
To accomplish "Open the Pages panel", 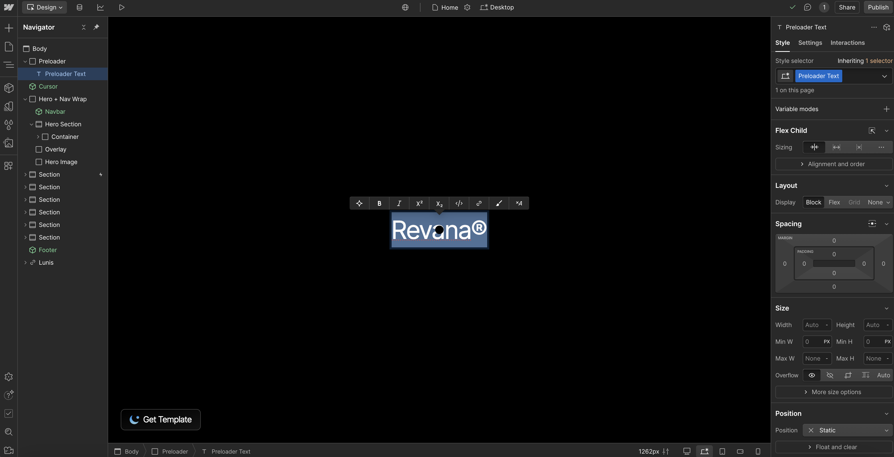I will click(x=9, y=46).
